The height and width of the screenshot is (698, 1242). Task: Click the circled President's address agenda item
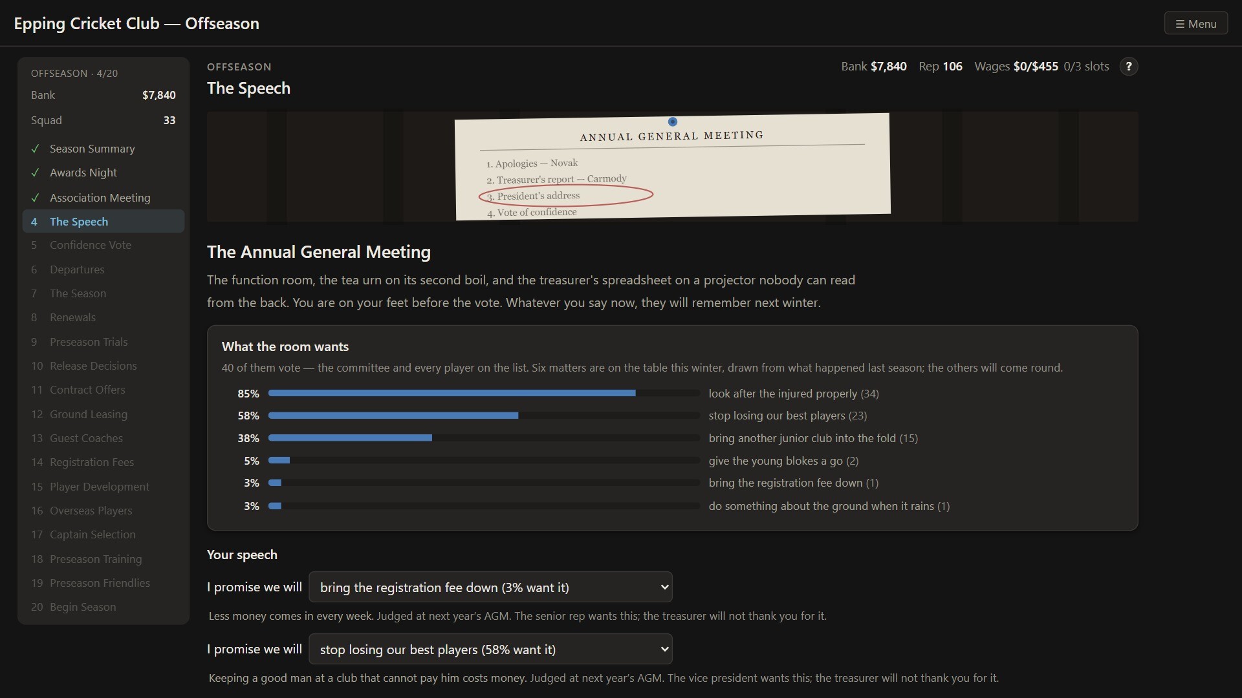[566, 195]
